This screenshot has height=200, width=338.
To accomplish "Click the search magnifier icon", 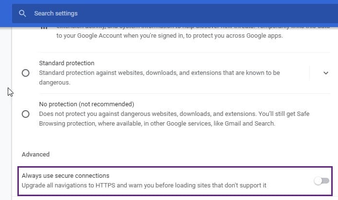I will pyautogui.click(x=22, y=14).
